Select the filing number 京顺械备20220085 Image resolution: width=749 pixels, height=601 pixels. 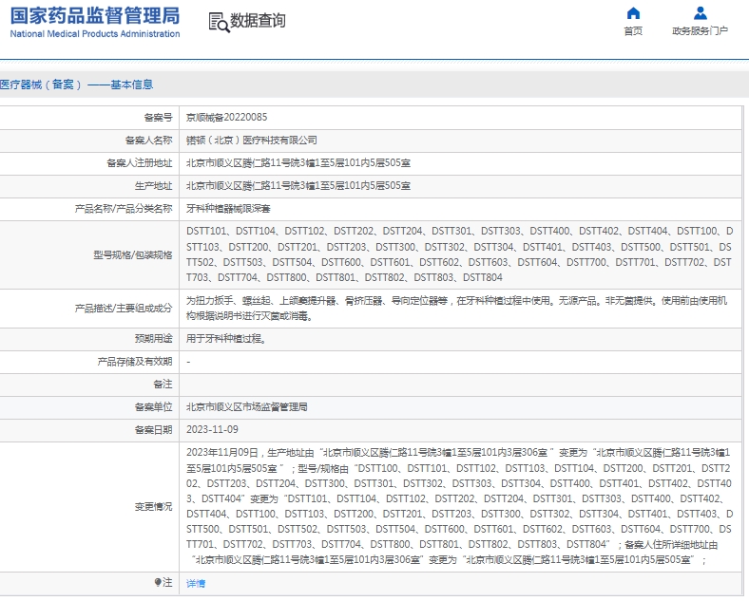[x=227, y=118]
